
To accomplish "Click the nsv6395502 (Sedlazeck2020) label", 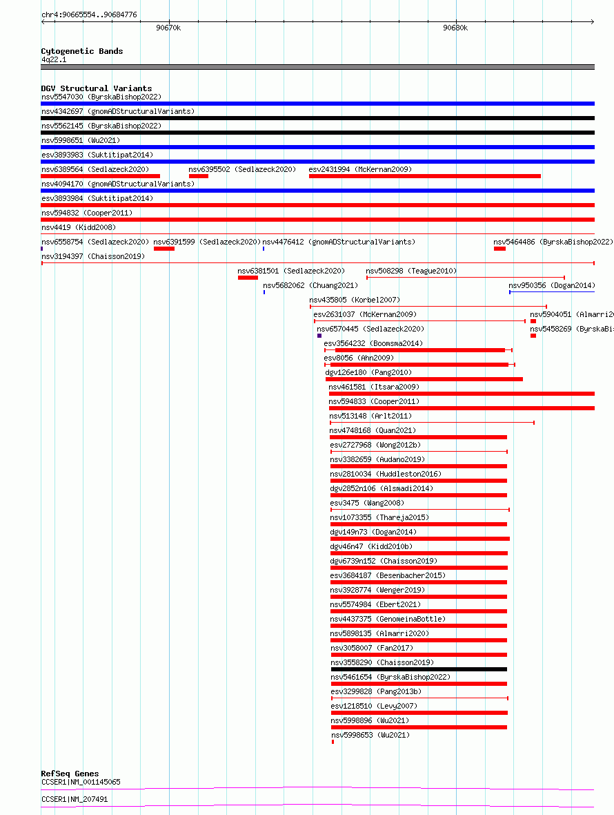I will (x=242, y=169).
